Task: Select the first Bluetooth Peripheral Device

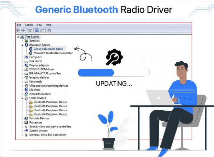Action: tap(50, 102)
